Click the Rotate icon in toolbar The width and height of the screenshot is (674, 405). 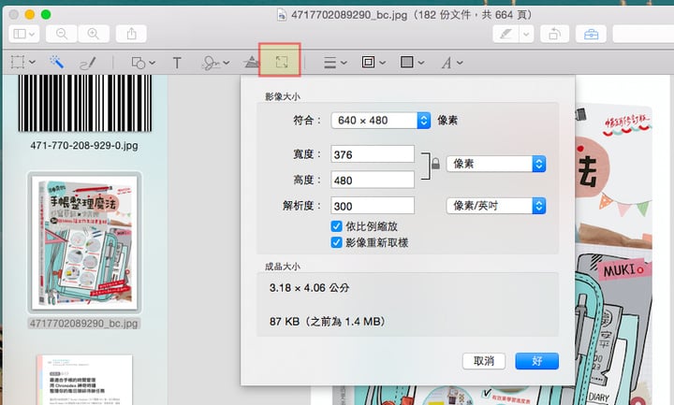555,34
